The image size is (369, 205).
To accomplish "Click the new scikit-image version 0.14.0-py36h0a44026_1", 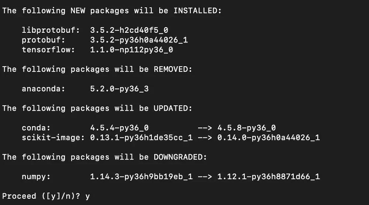I will coord(268,138).
